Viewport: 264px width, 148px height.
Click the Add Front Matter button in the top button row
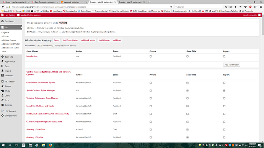(x=70, y=40)
